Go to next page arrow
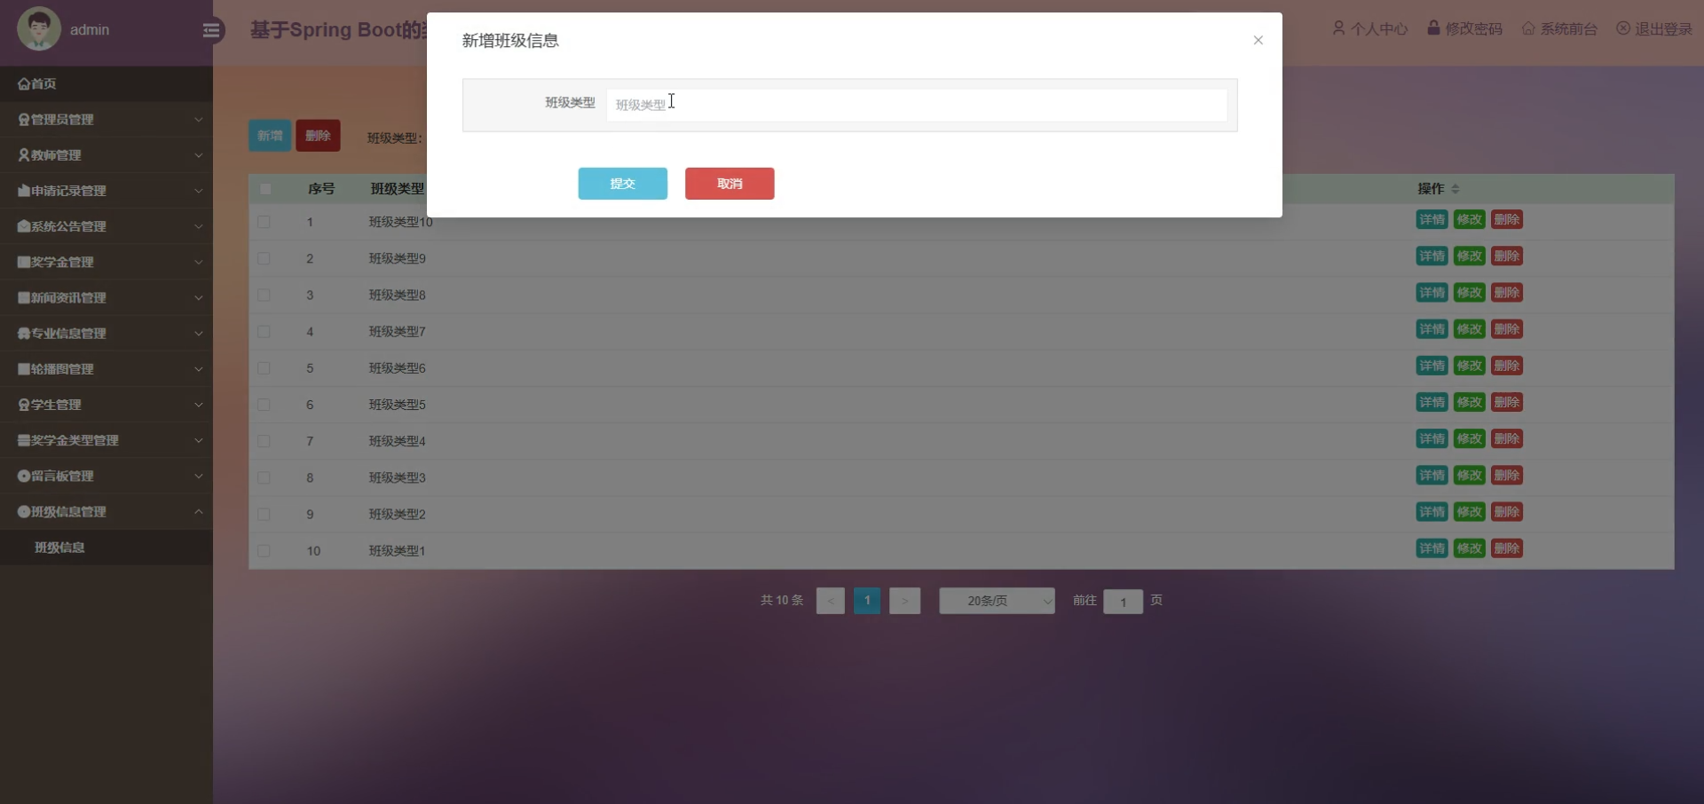The image size is (1704, 804). click(x=904, y=601)
